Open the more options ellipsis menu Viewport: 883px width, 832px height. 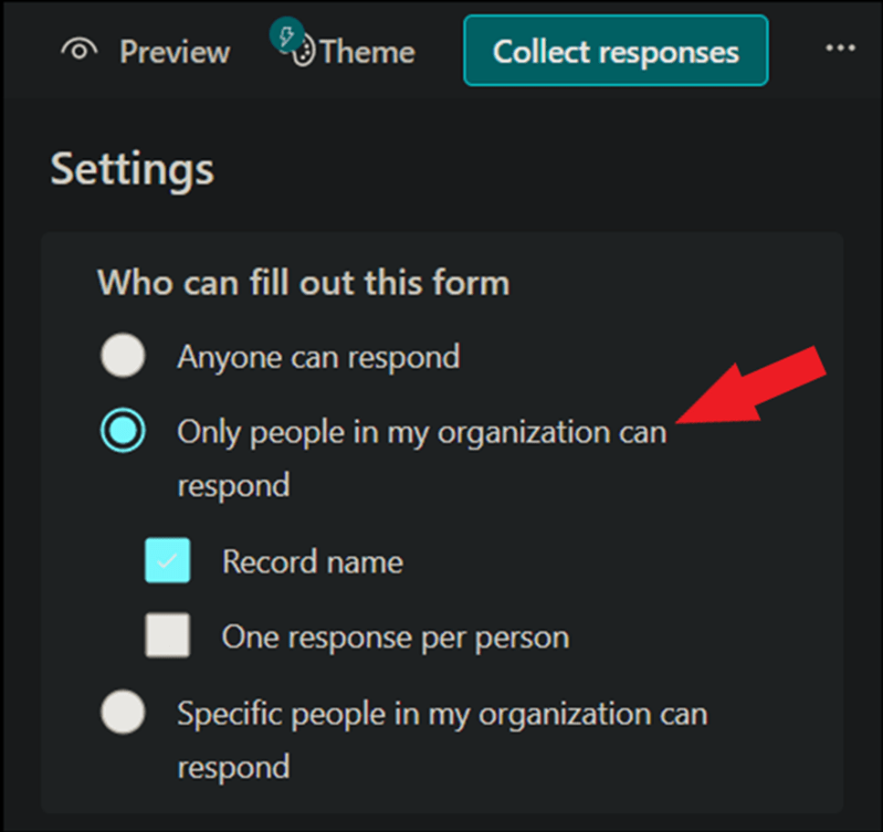(840, 49)
